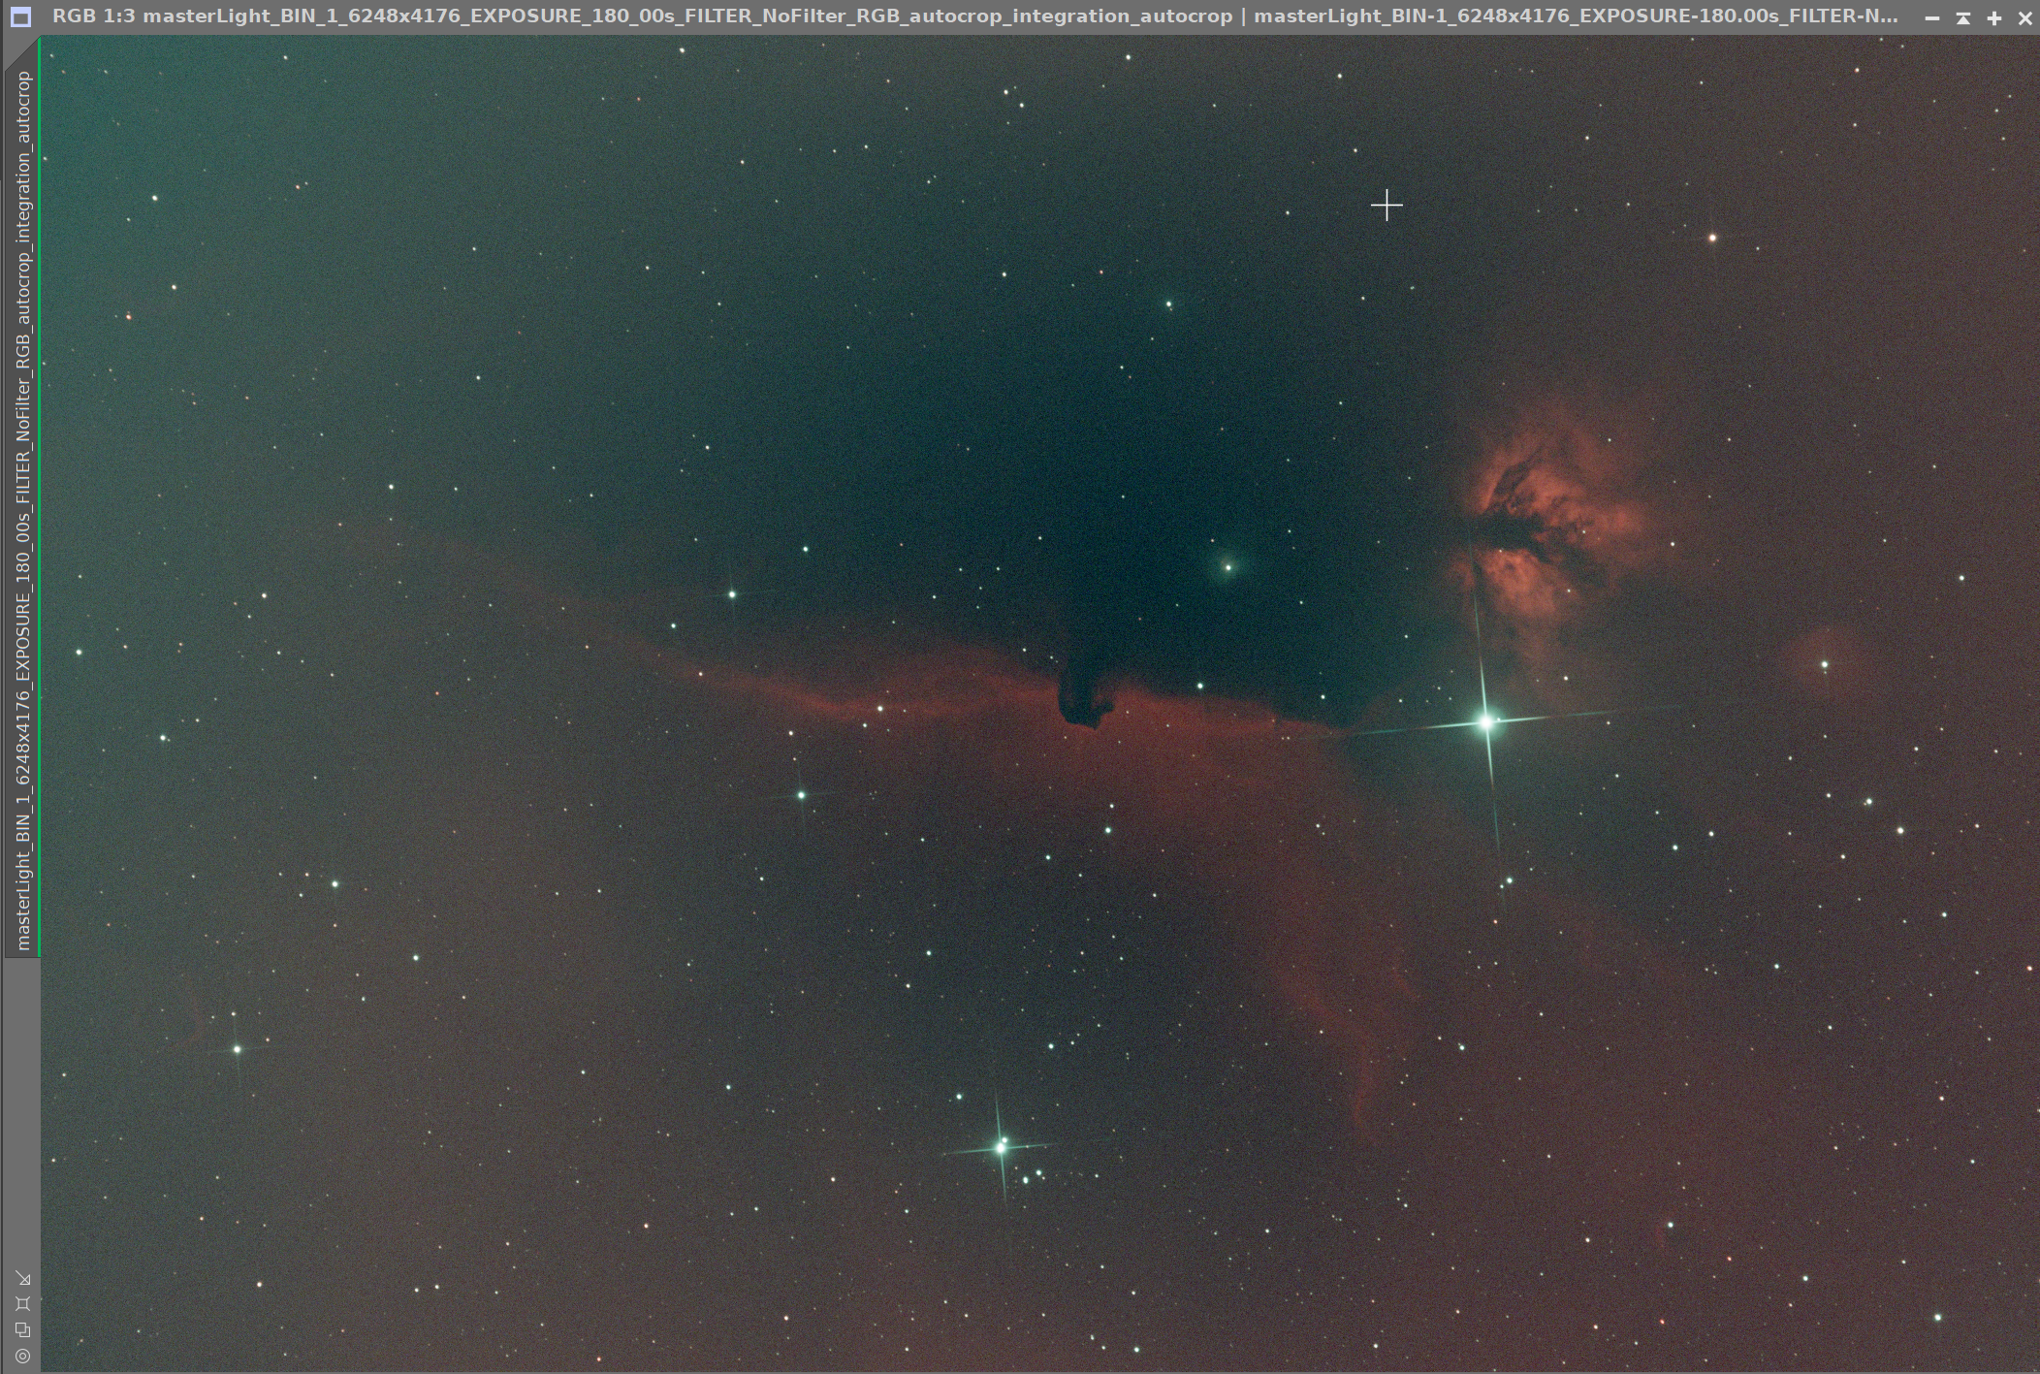Maximize the image window with plus icon

(1994, 17)
